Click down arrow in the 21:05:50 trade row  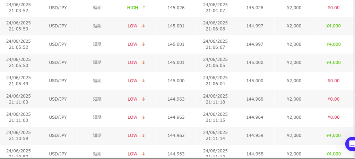[x=143, y=62]
